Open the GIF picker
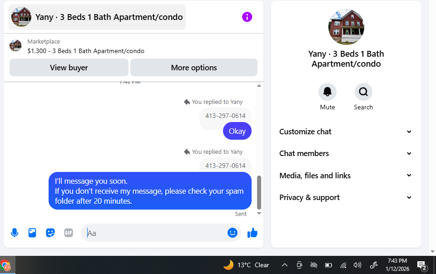The image size is (436, 274). coord(69,233)
